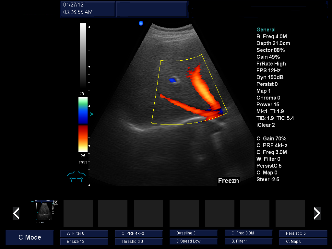Click the Ensize 13 parameter button
The height and width of the screenshot is (249, 332).
[x=84, y=242]
